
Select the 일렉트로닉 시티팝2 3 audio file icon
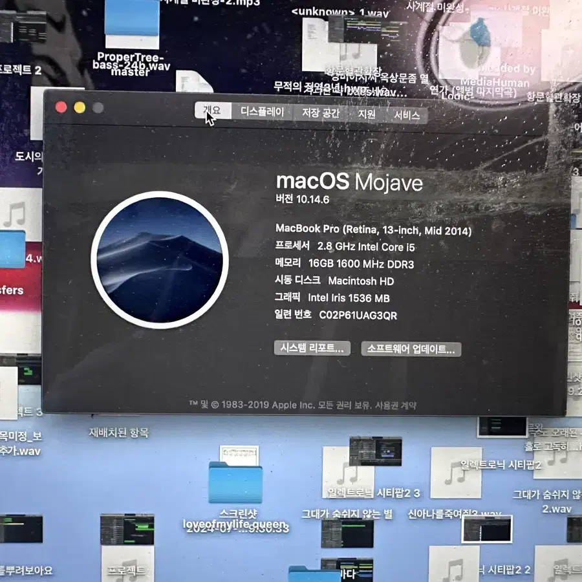click(348, 472)
